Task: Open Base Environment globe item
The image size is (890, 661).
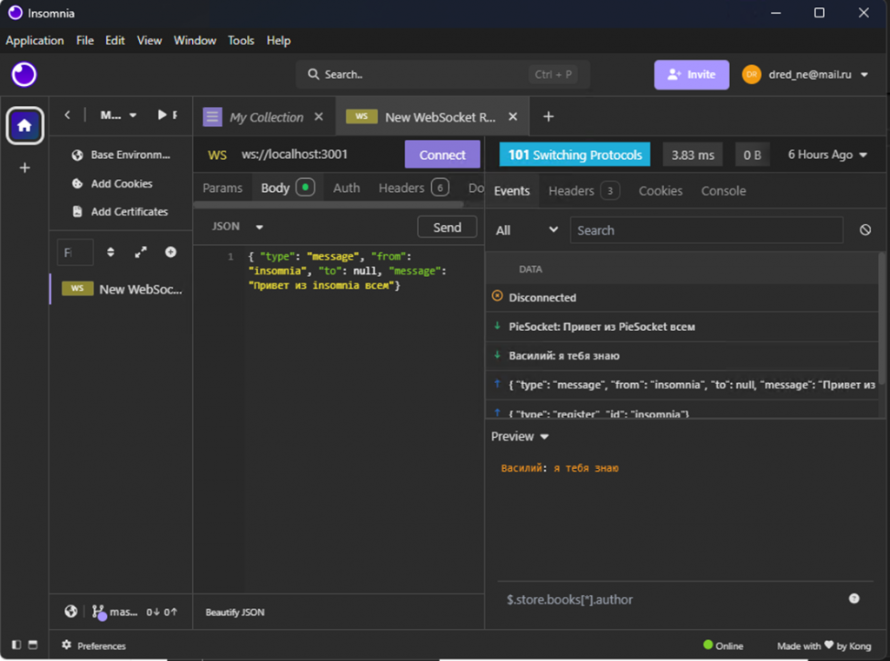Action: [x=121, y=155]
